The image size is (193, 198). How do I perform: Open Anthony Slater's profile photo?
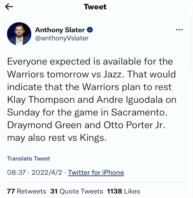pyautogui.click(x=19, y=34)
